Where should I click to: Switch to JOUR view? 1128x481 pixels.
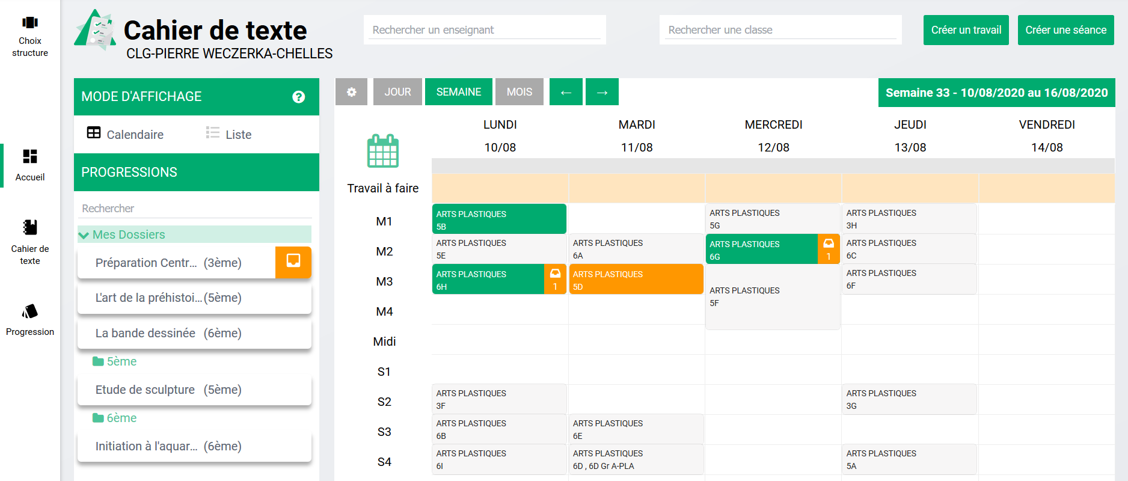397,92
